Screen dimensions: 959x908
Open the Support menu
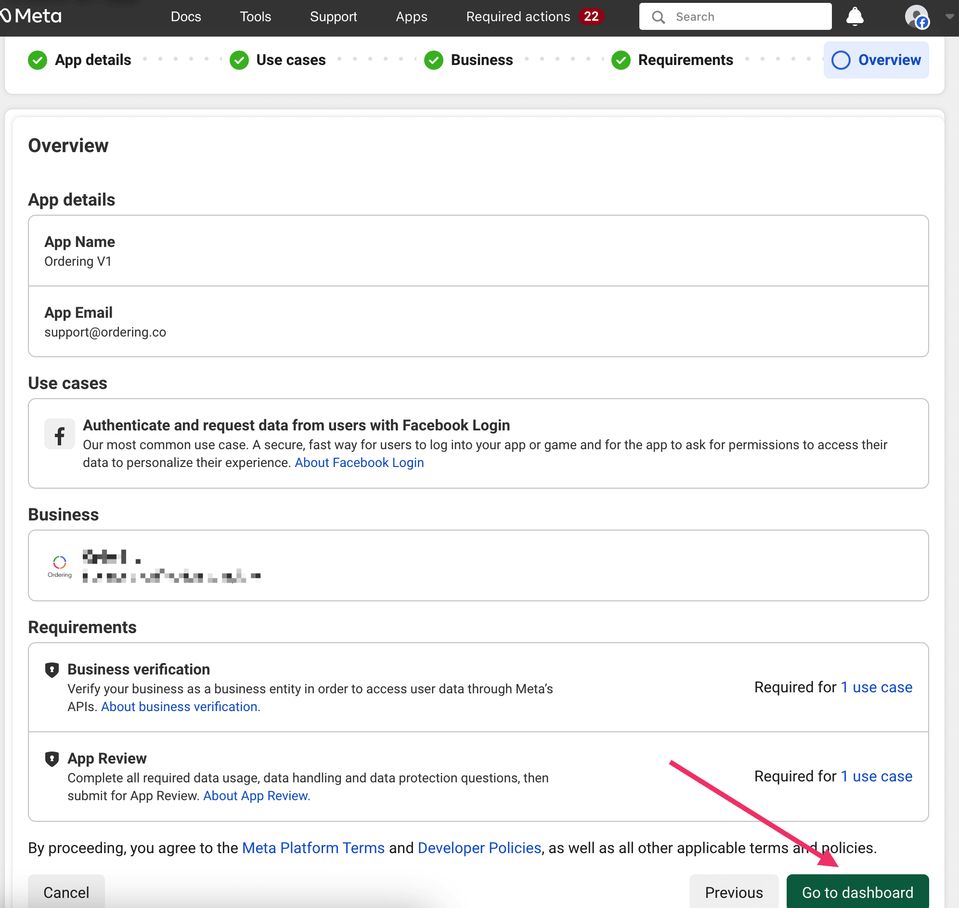(334, 16)
